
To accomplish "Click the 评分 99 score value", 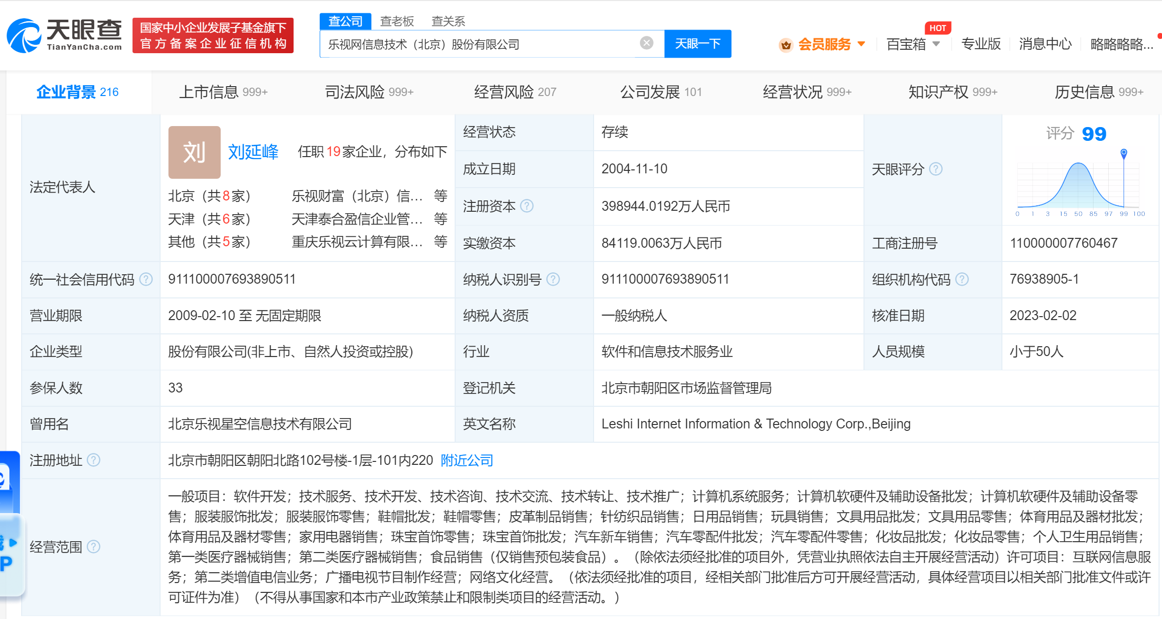I will pos(1094,134).
